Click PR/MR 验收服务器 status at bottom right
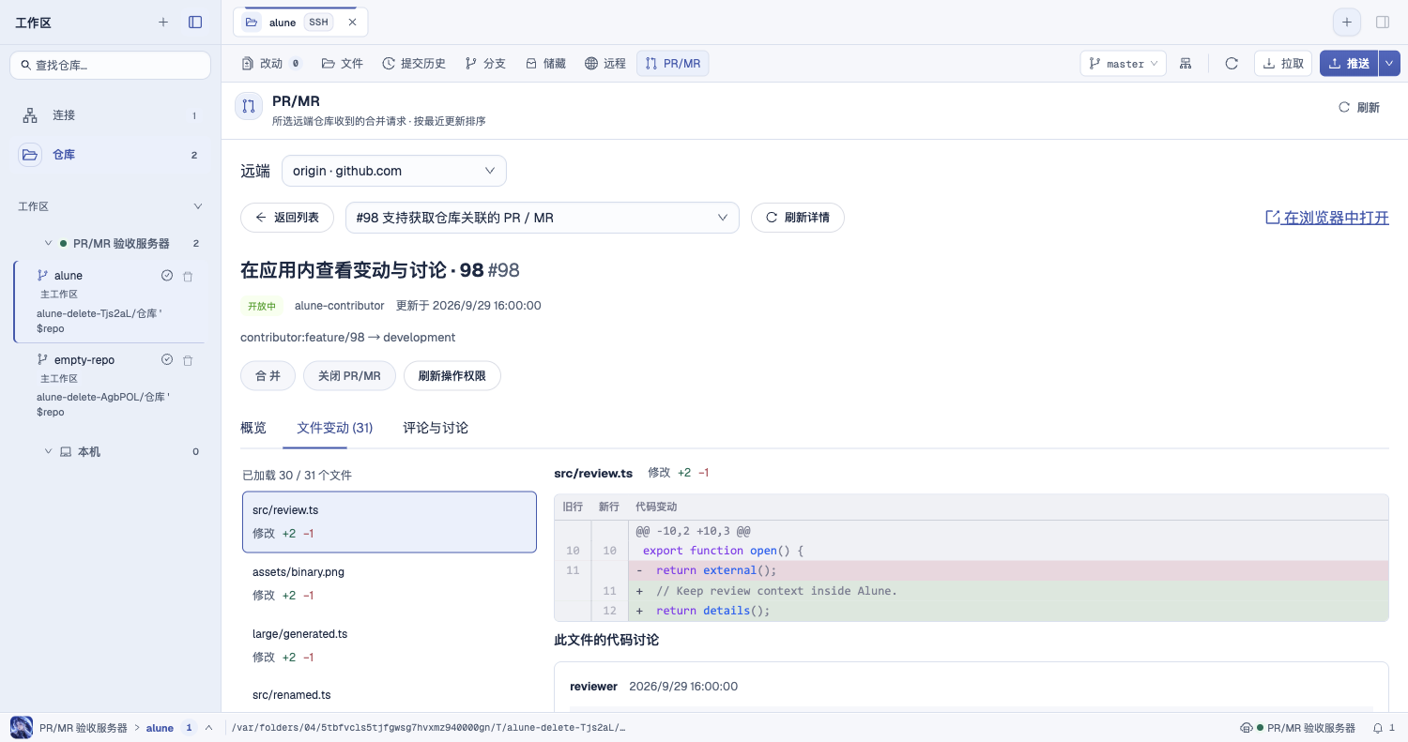This screenshot has width=1408, height=742. [1298, 728]
